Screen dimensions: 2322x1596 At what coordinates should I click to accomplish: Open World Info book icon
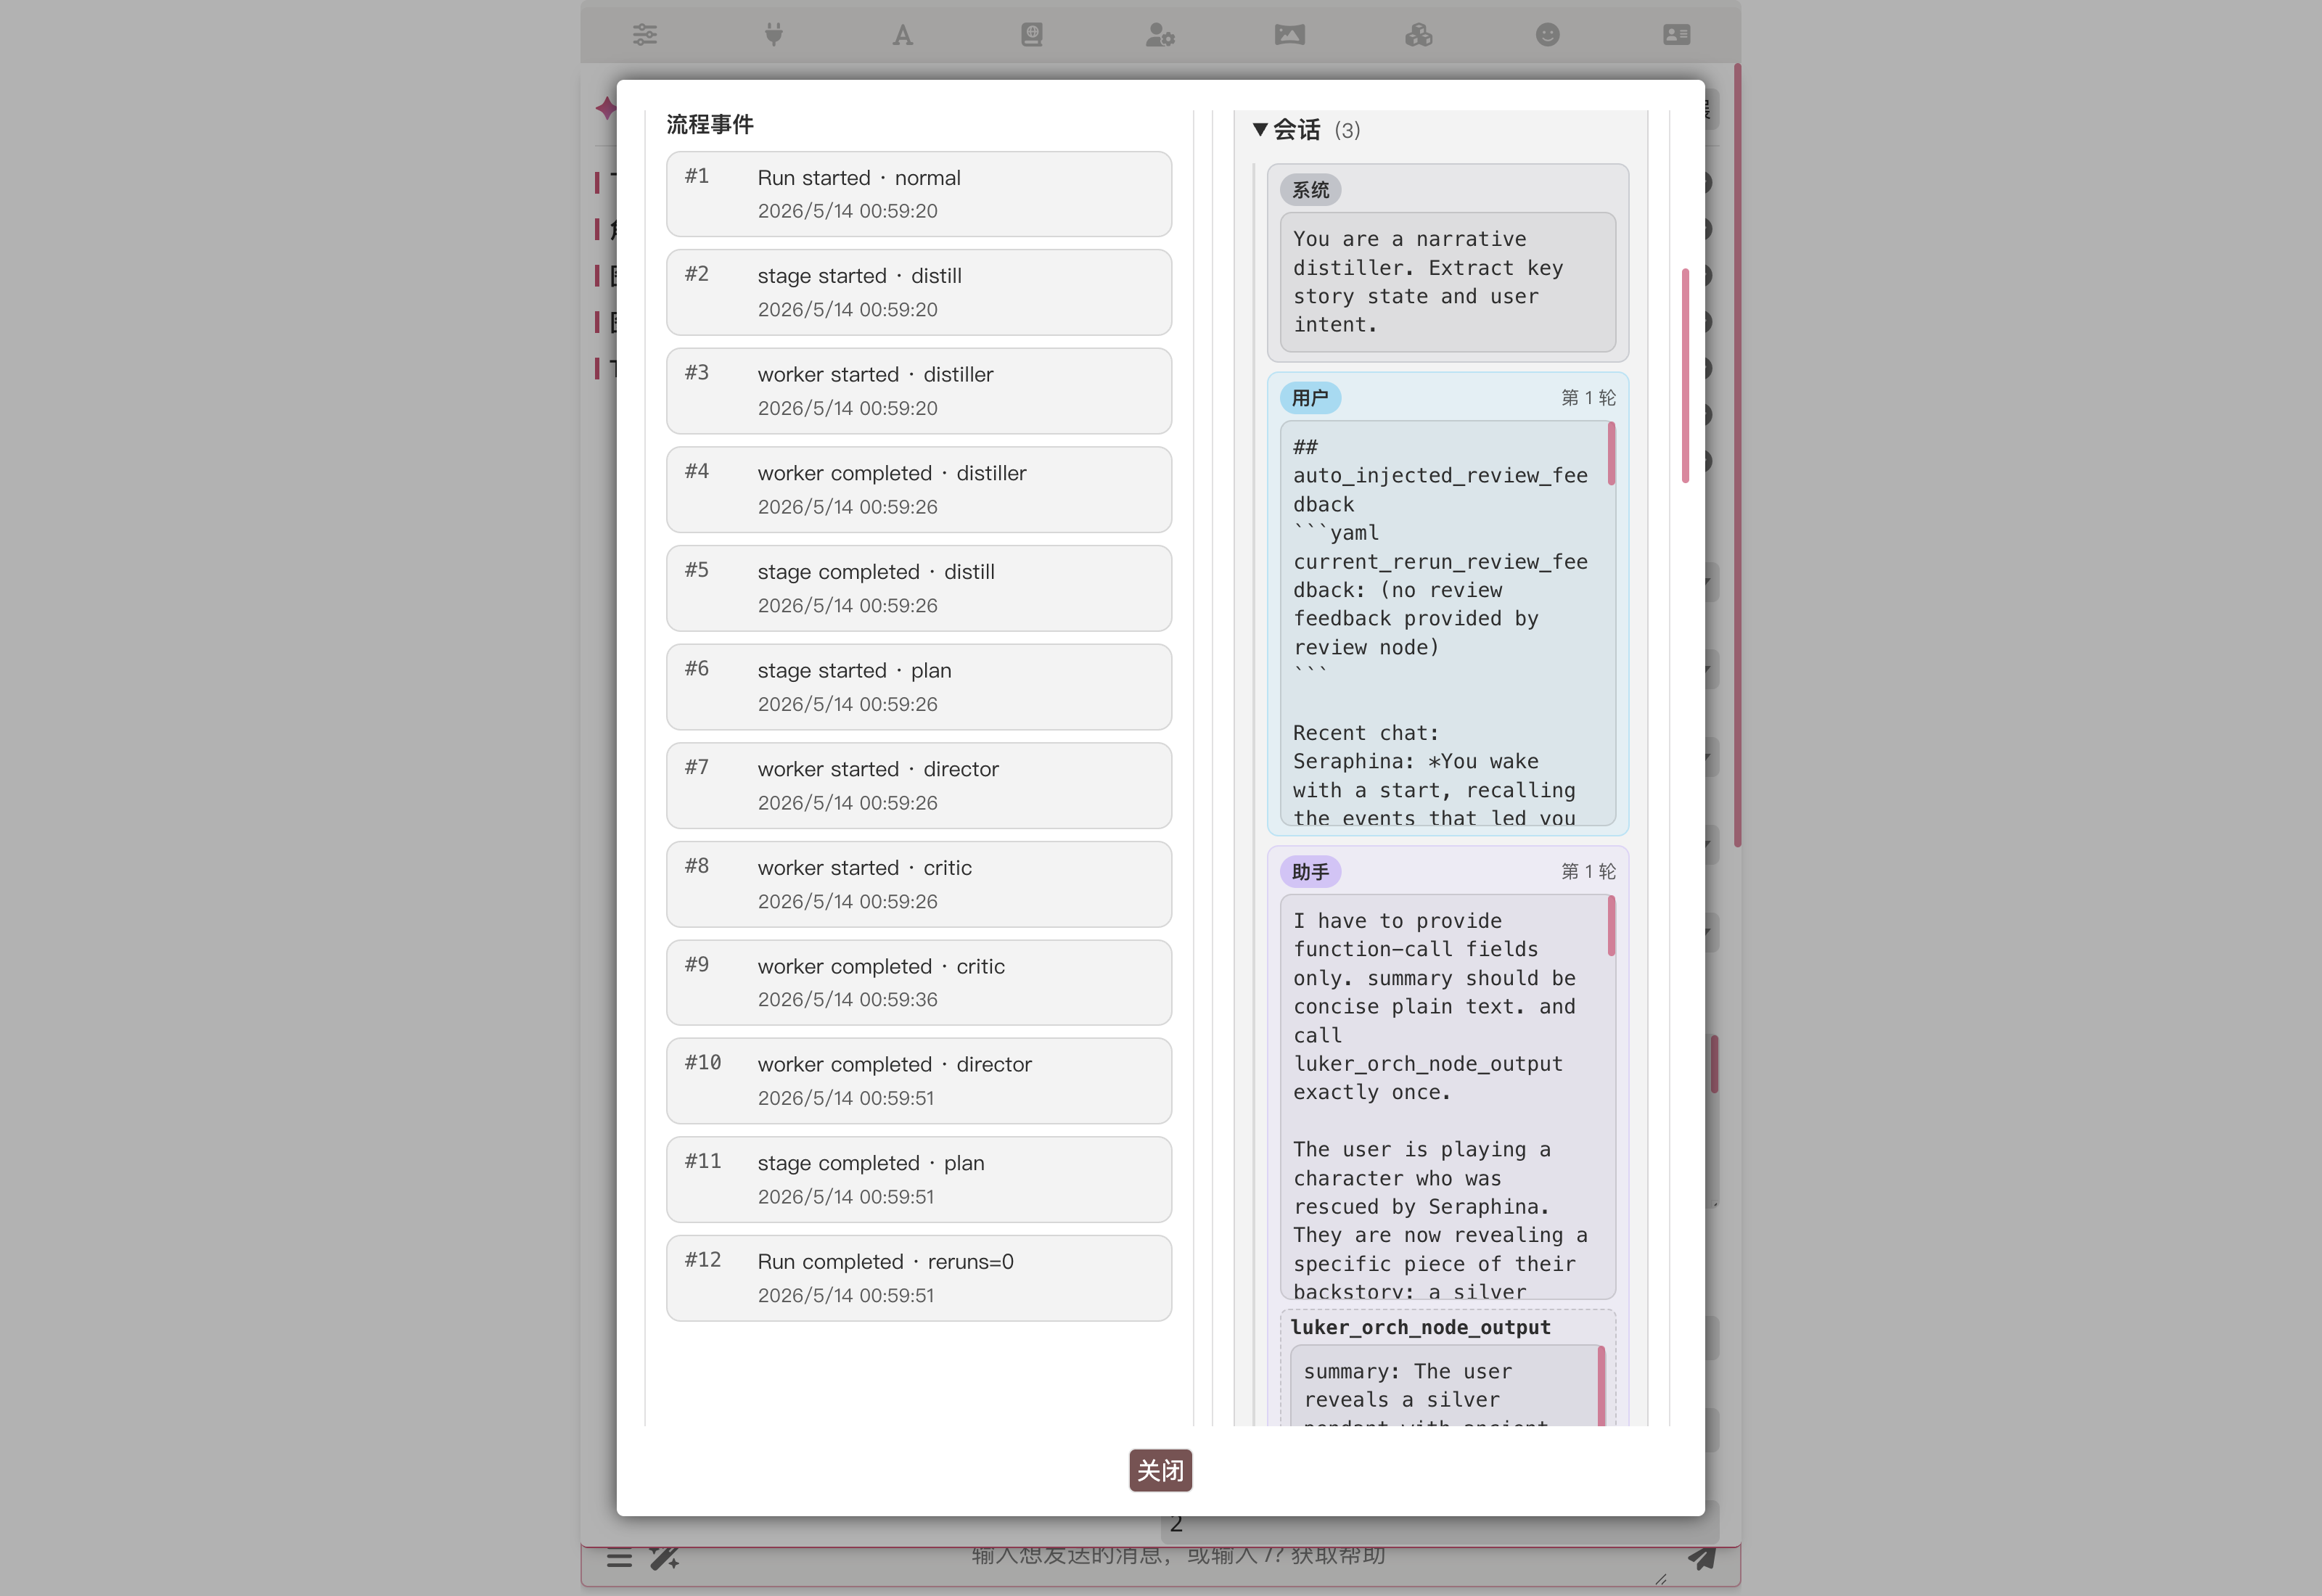(x=1032, y=35)
